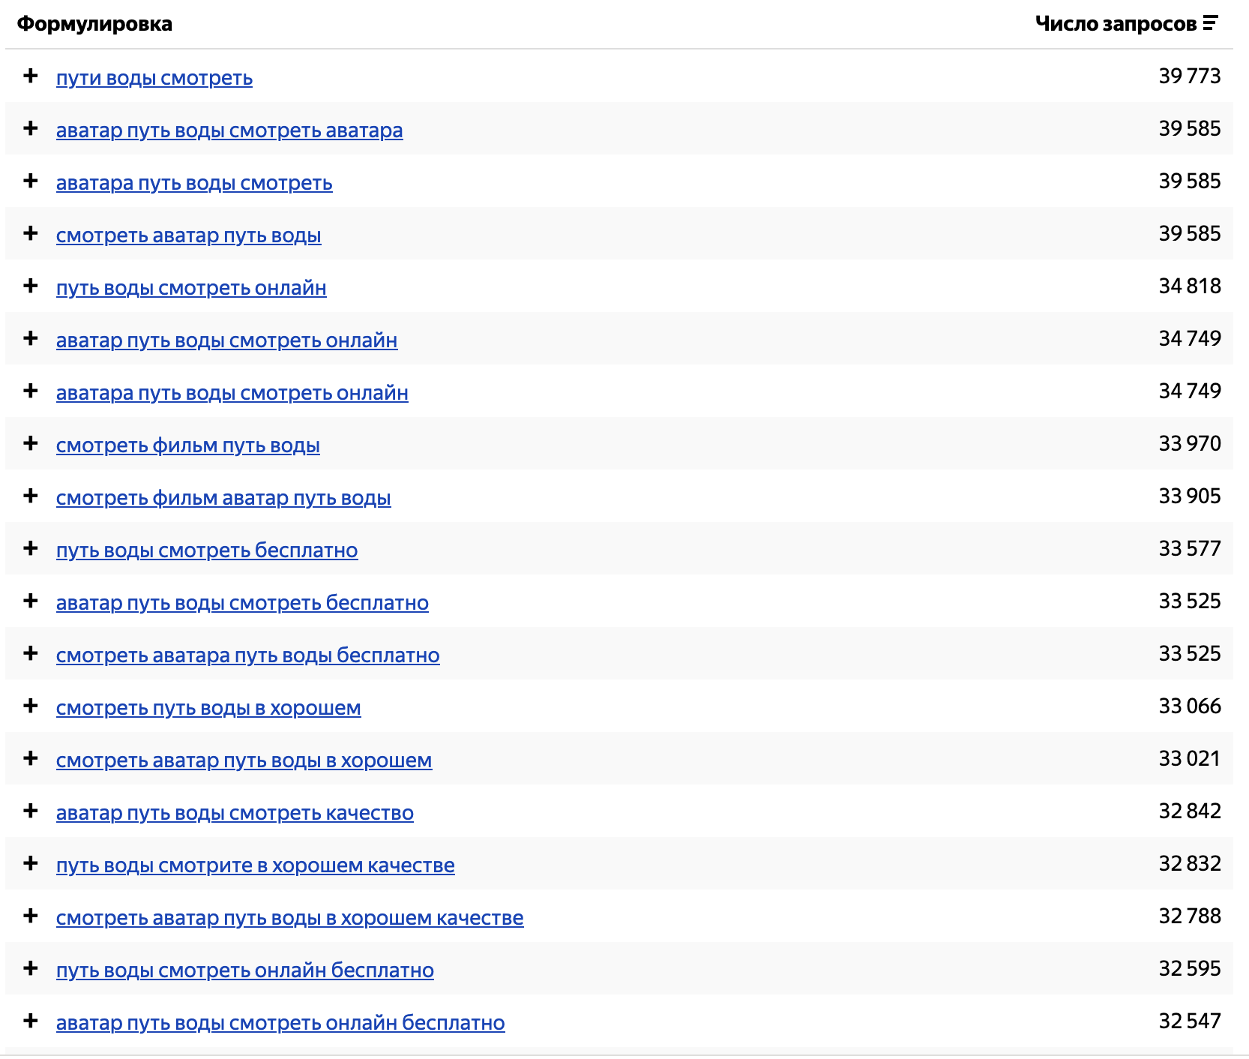Click plus icon beside 'аватар путь воды смотреть онлайн бесплатно'
Viewport: 1249px width, 1059px height.
[31, 1021]
